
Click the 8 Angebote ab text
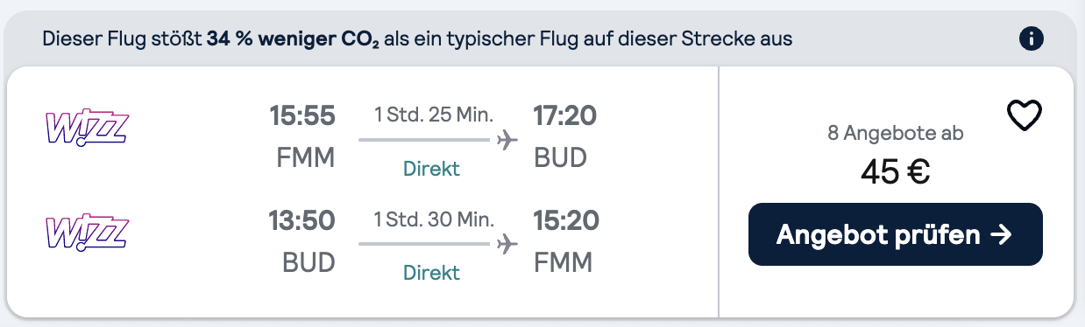pos(896,134)
